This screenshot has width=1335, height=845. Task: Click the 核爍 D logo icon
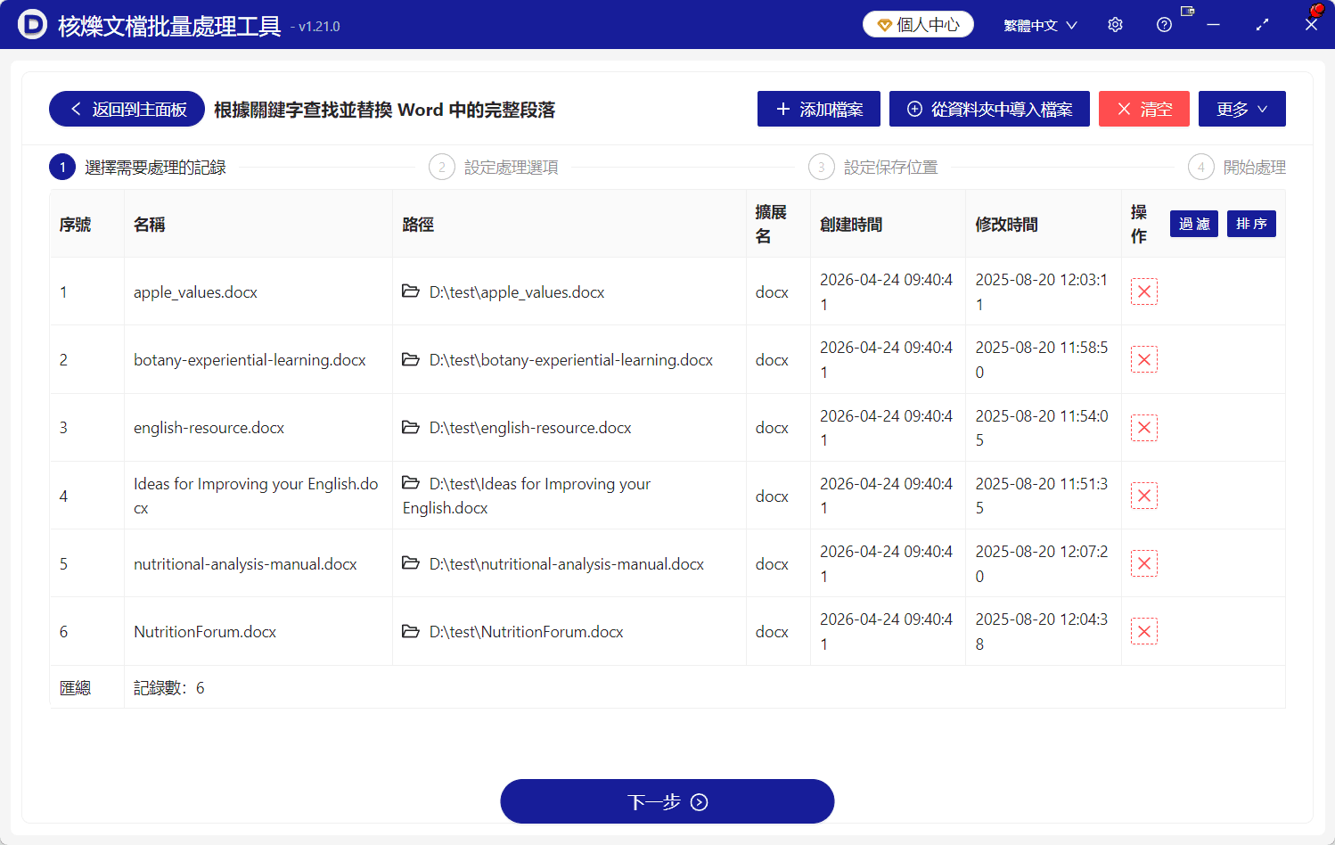click(x=33, y=24)
